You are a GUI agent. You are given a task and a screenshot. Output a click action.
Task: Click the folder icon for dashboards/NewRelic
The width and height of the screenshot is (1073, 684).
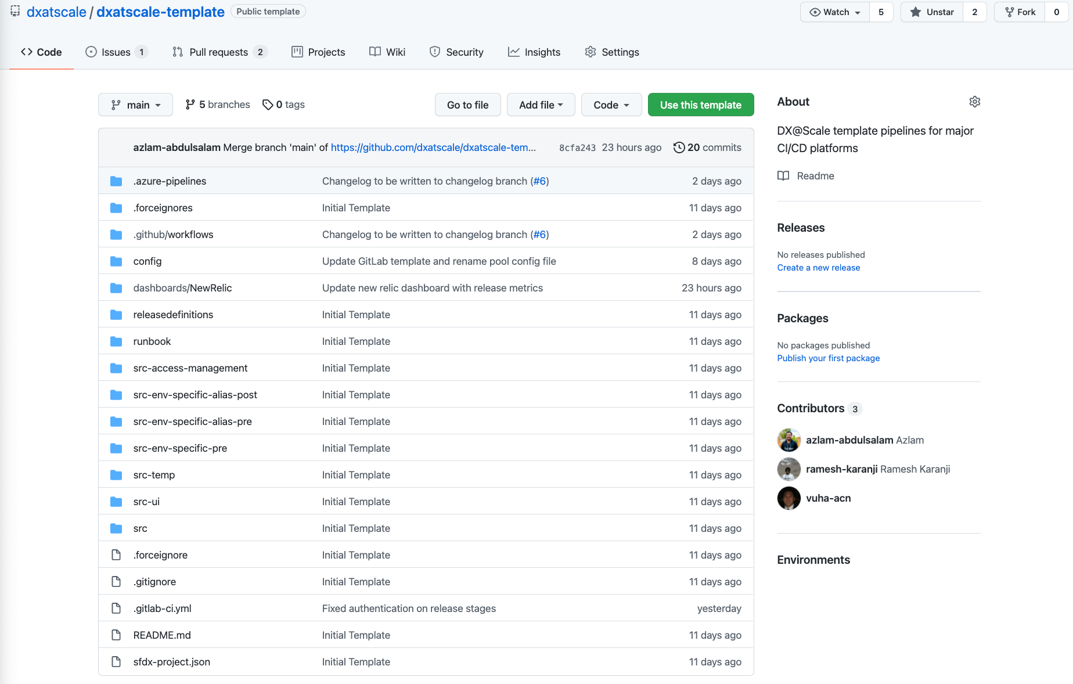coord(116,288)
